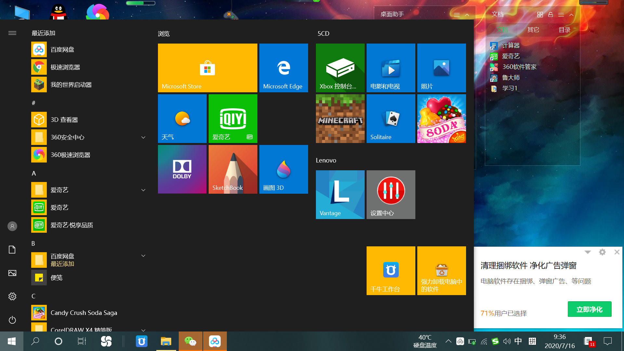Open the Power options button

tap(12, 320)
